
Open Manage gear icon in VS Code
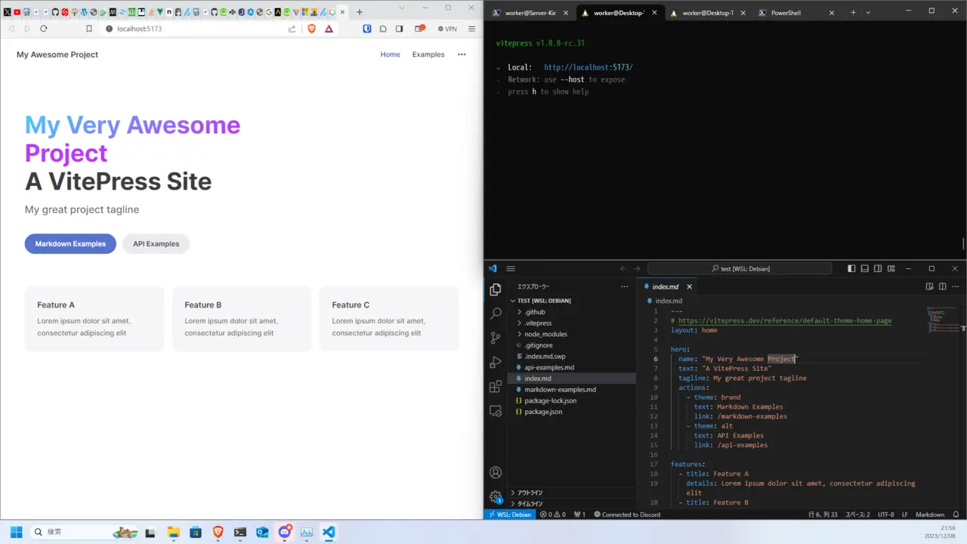tap(496, 496)
